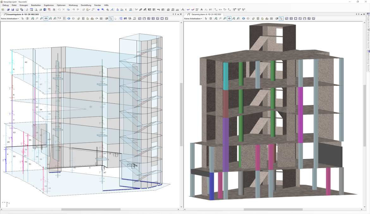Expand the house icon dropdown arrow in main toolbar
The height and width of the screenshot is (214, 370).
coord(90,10)
